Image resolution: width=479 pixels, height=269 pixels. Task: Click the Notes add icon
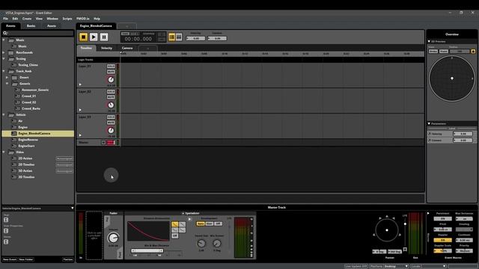pos(6,242)
